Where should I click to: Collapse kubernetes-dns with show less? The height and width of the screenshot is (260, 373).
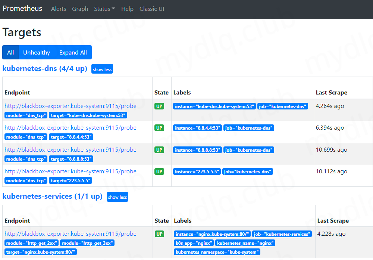click(x=102, y=69)
